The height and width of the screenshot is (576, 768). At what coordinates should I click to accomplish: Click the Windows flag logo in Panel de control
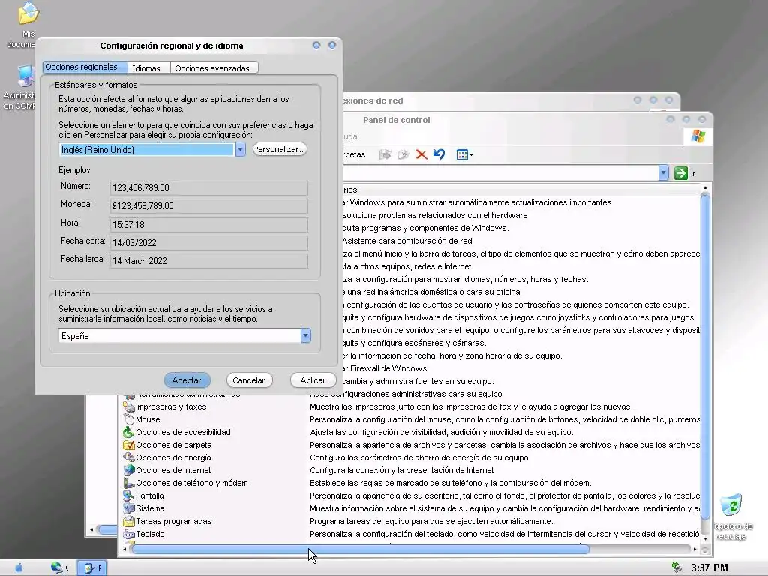[698, 136]
